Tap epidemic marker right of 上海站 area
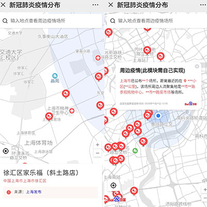 tap(160, 56)
